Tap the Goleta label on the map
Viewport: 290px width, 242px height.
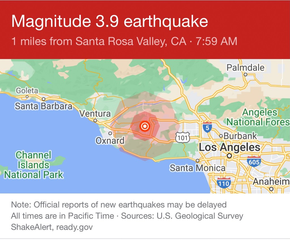pyautogui.click(x=27, y=91)
